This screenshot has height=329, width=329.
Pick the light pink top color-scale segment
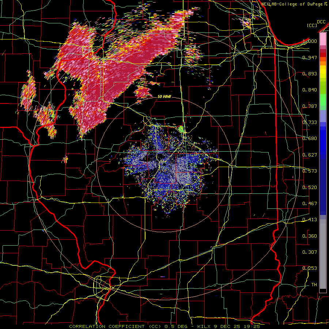point(323,39)
